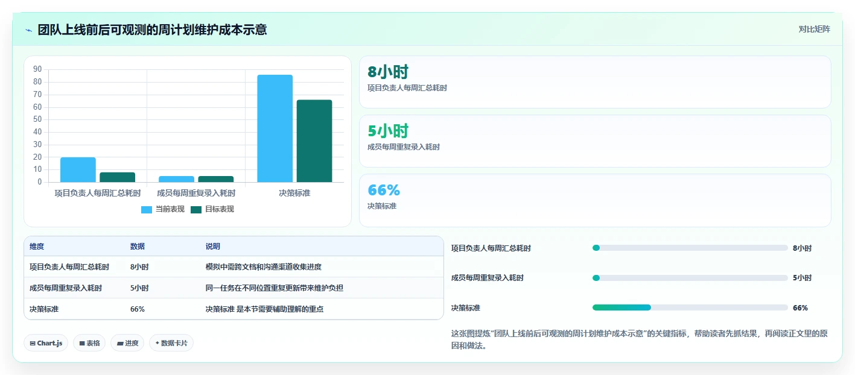
Task: Toggle the 当前表现 legend swatch
Action: pyautogui.click(x=147, y=209)
